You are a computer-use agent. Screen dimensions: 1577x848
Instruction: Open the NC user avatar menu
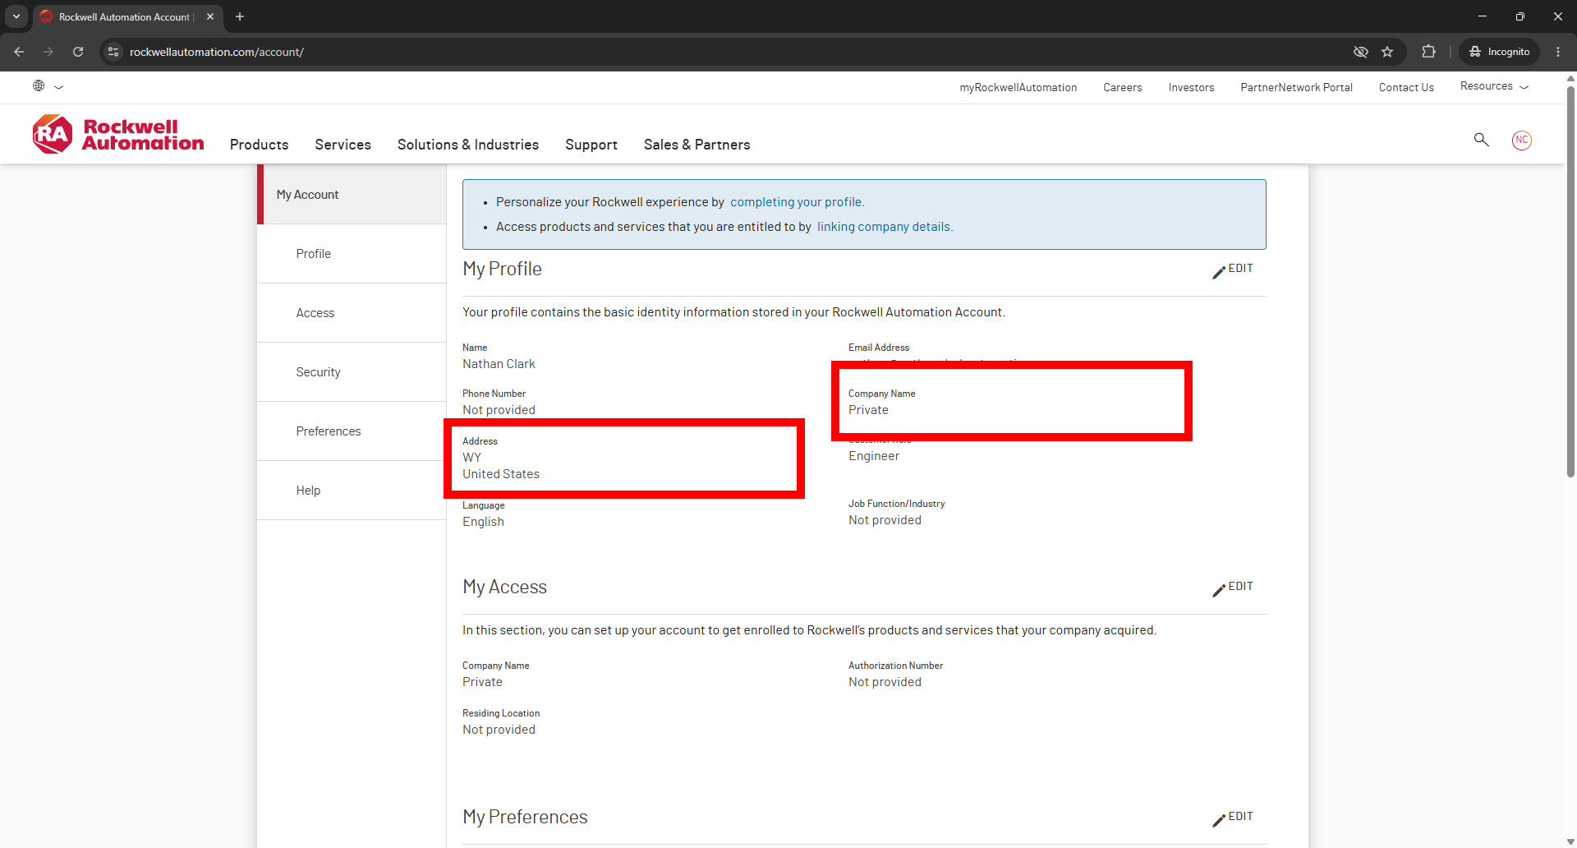[1522, 140]
